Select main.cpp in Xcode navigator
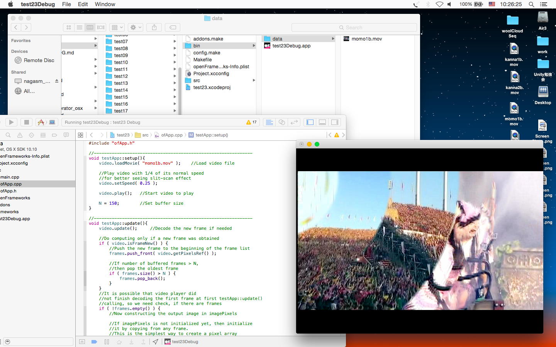 (x=10, y=177)
